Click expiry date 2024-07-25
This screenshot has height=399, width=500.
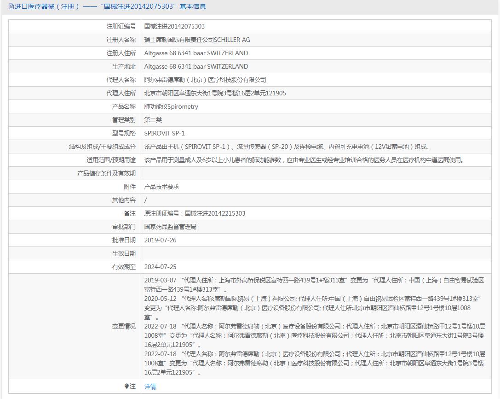(x=160, y=267)
